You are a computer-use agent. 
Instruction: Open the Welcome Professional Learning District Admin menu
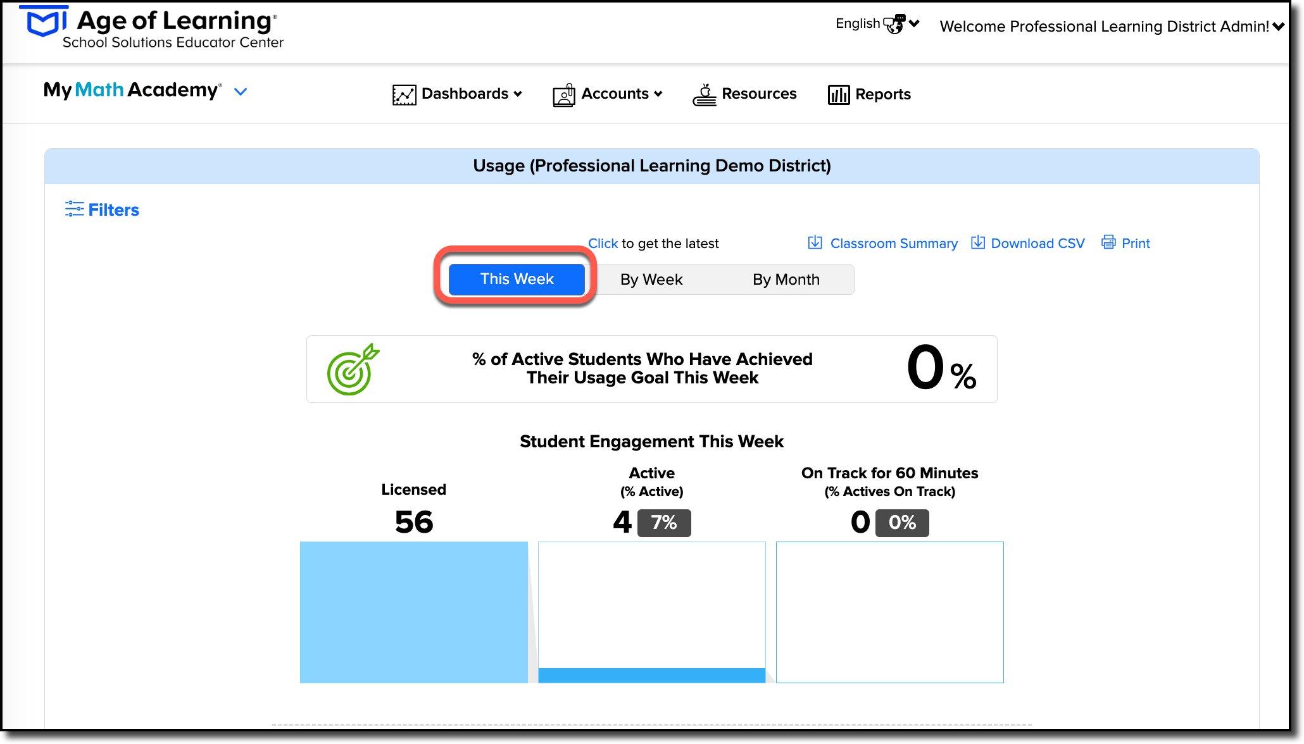1112,27
